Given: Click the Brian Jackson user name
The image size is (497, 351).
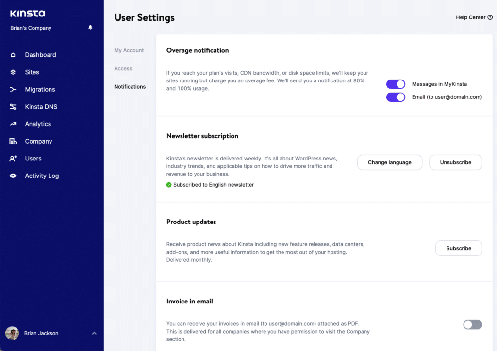Looking at the screenshot, I should point(41,333).
